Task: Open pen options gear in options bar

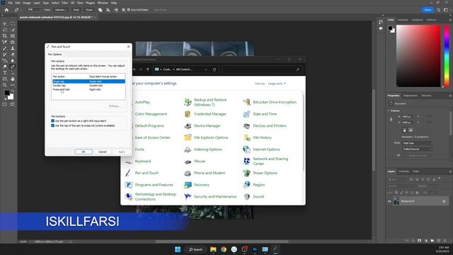Action: [123, 10]
